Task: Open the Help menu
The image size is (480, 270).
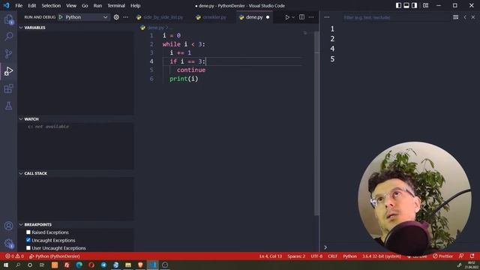Action: [x=135, y=5]
